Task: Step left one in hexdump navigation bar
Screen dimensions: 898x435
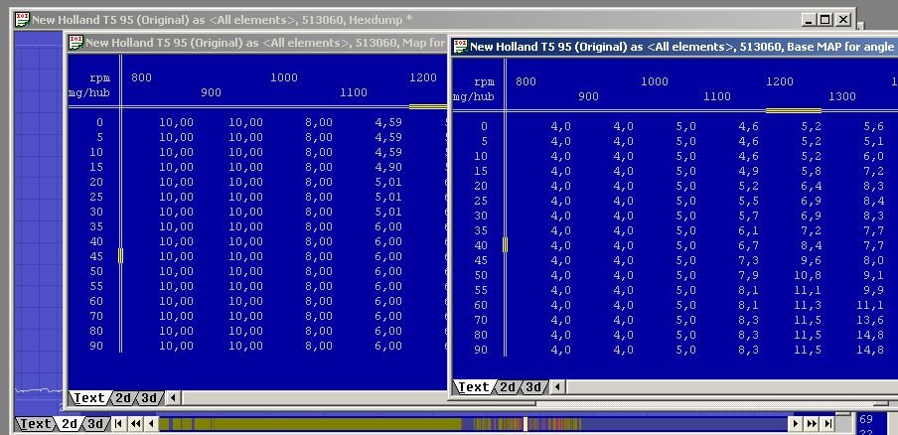Action: click(x=152, y=424)
